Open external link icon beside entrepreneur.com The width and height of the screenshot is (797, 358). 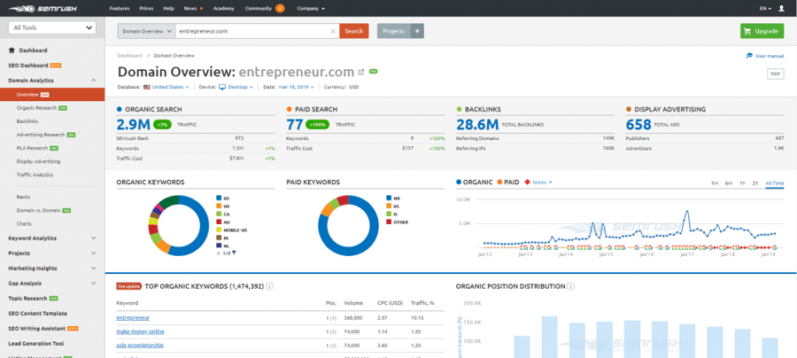point(361,72)
